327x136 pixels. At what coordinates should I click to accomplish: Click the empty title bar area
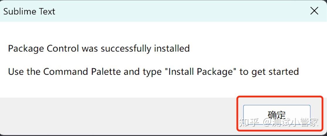176,11
